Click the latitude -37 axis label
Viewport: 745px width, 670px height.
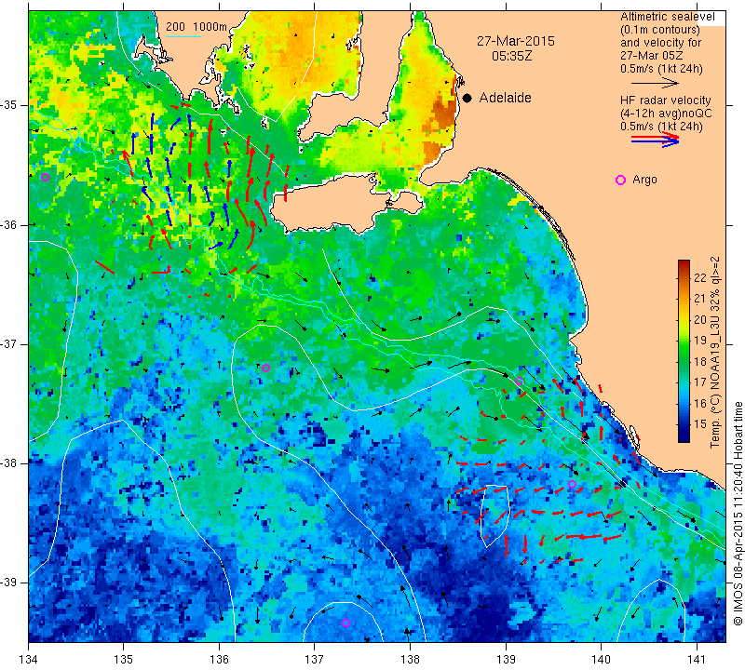click(x=9, y=343)
